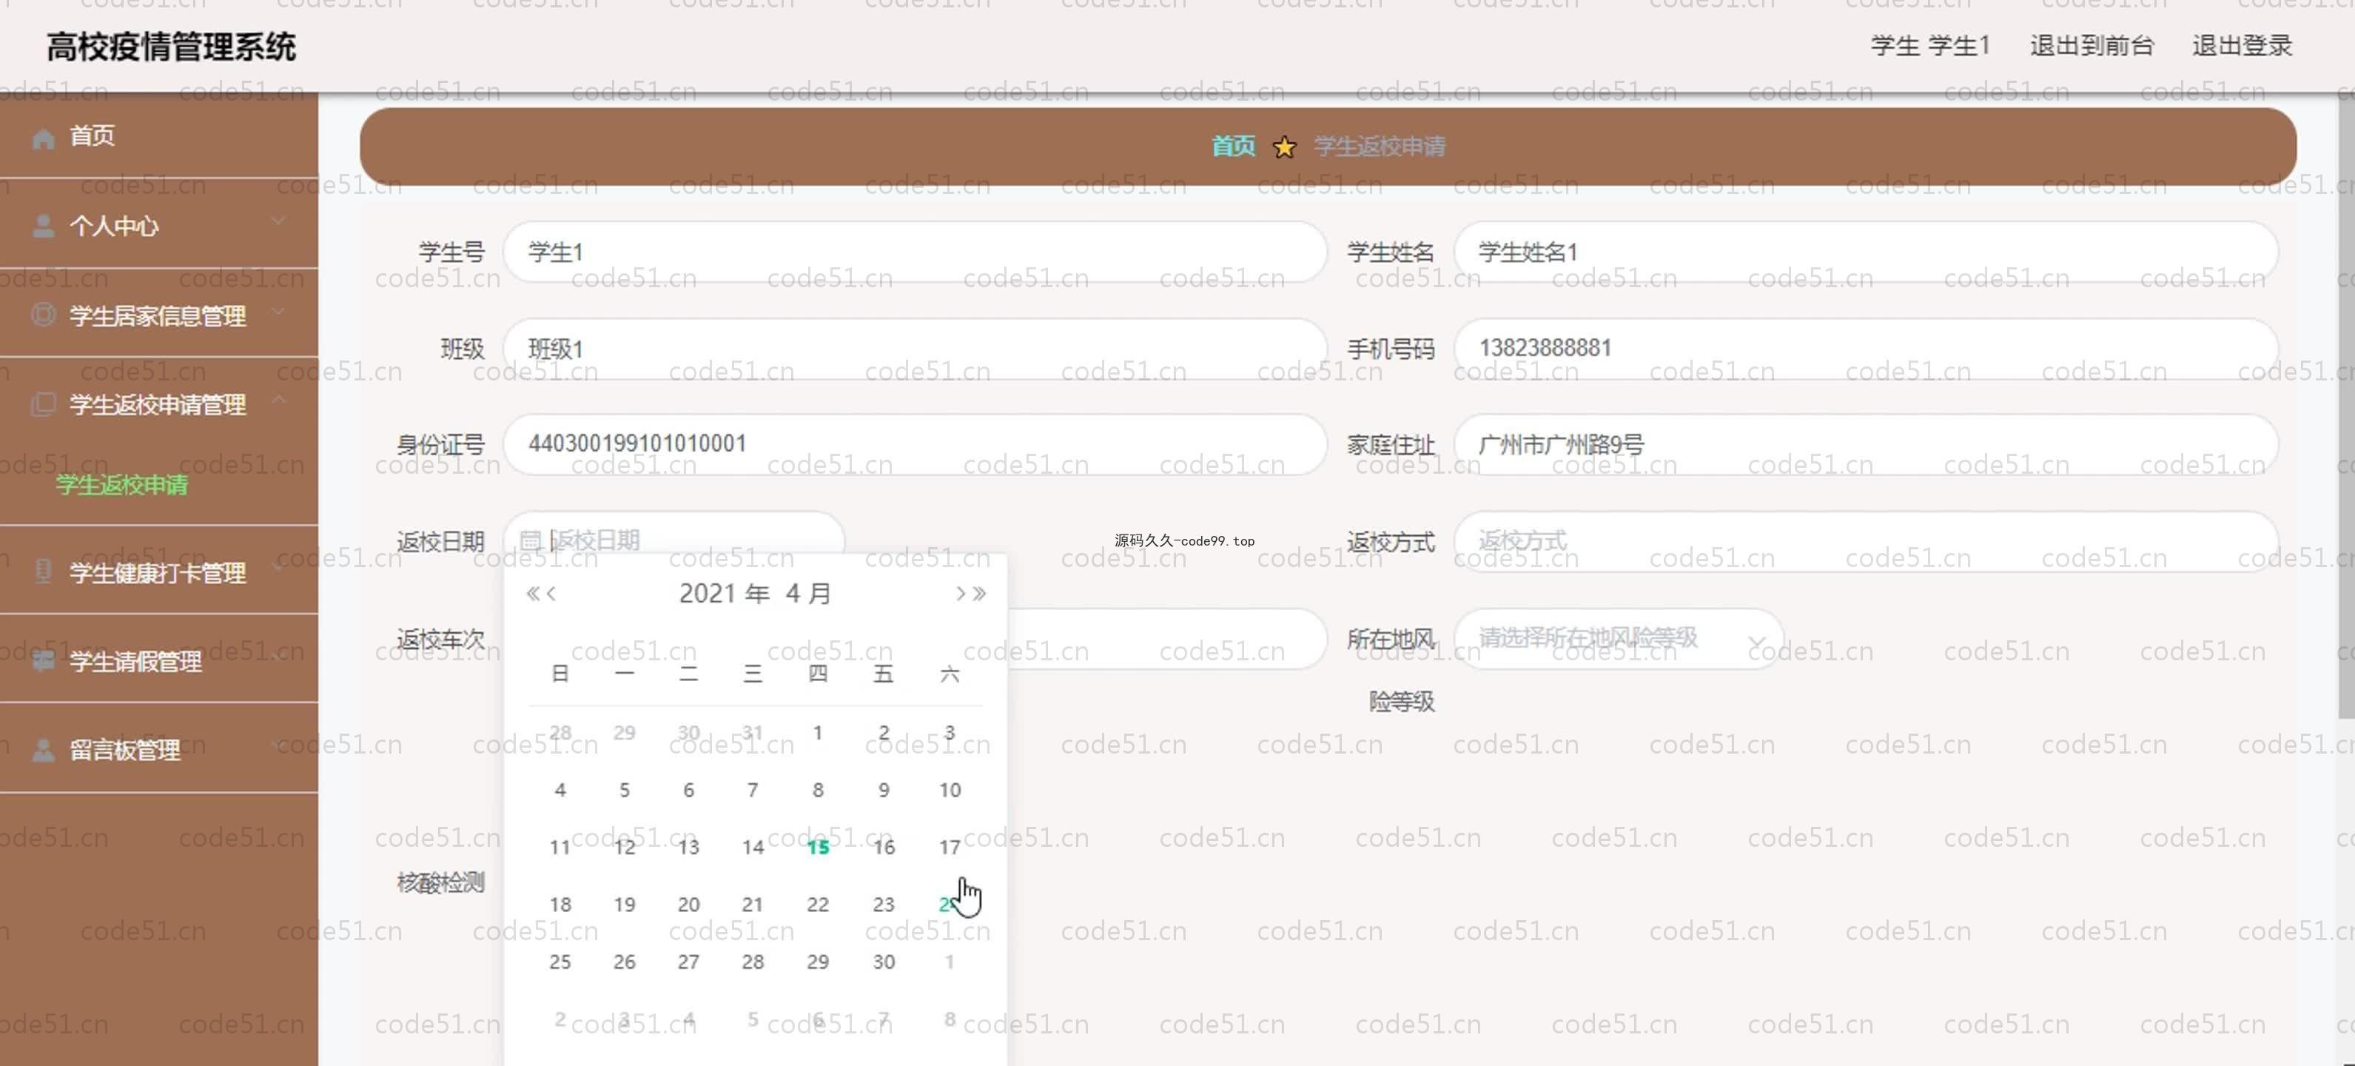Open 学生居家信息管理 menu item
This screenshot has width=2355, height=1066.
tap(159, 315)
